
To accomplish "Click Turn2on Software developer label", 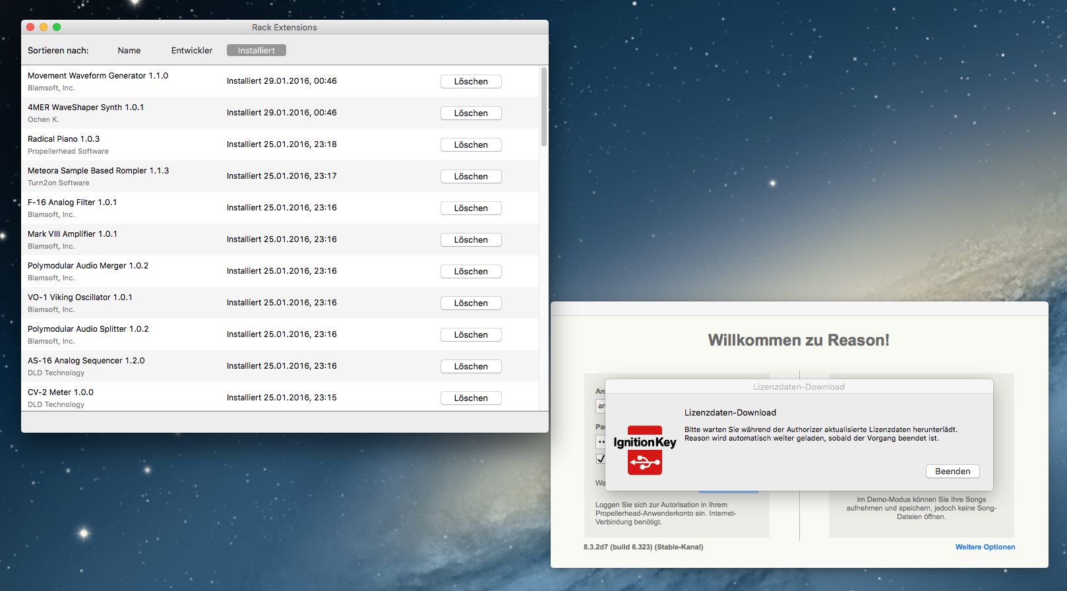I will pos(59,183).
